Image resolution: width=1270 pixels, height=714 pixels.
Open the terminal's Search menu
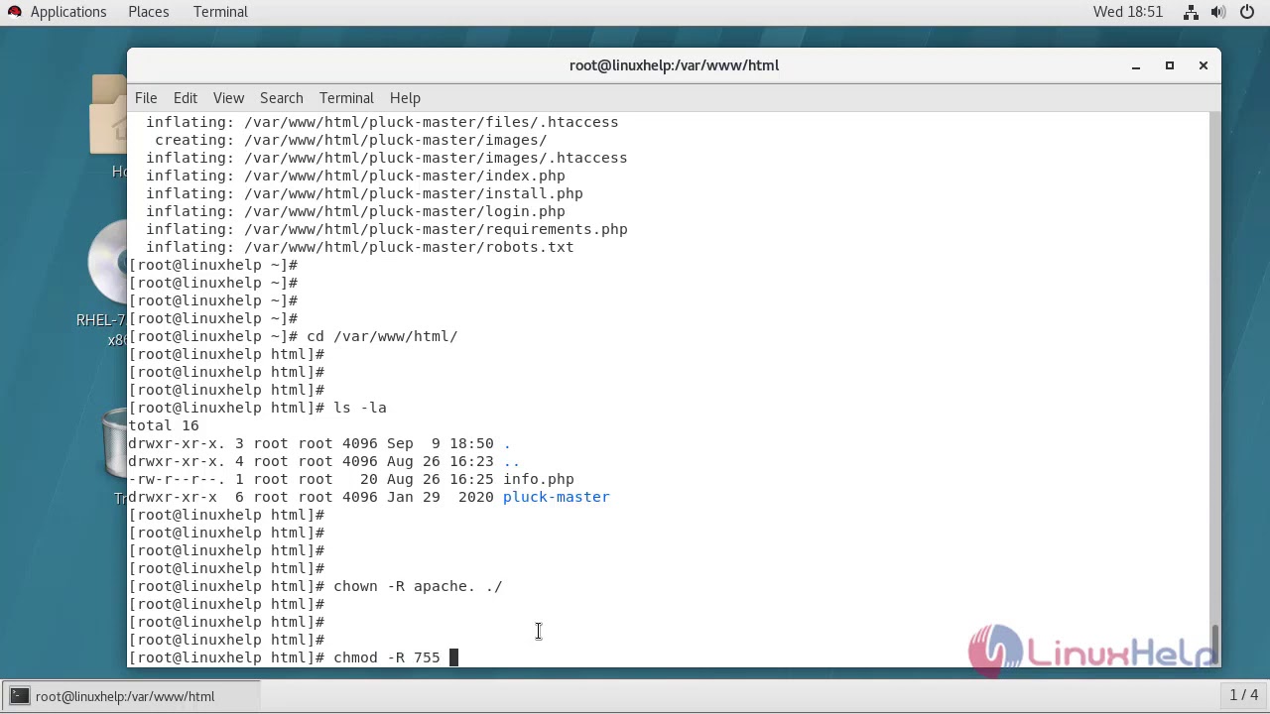(x=281, y=98)
